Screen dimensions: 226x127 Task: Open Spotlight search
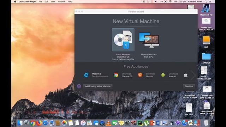206,1
